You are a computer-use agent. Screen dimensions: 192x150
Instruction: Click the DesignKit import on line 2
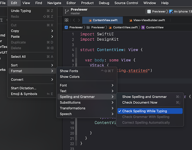[108, 39]
